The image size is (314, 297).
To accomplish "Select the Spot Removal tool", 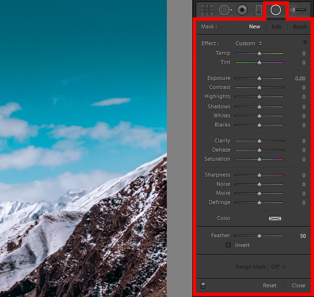I will [225, 10].
